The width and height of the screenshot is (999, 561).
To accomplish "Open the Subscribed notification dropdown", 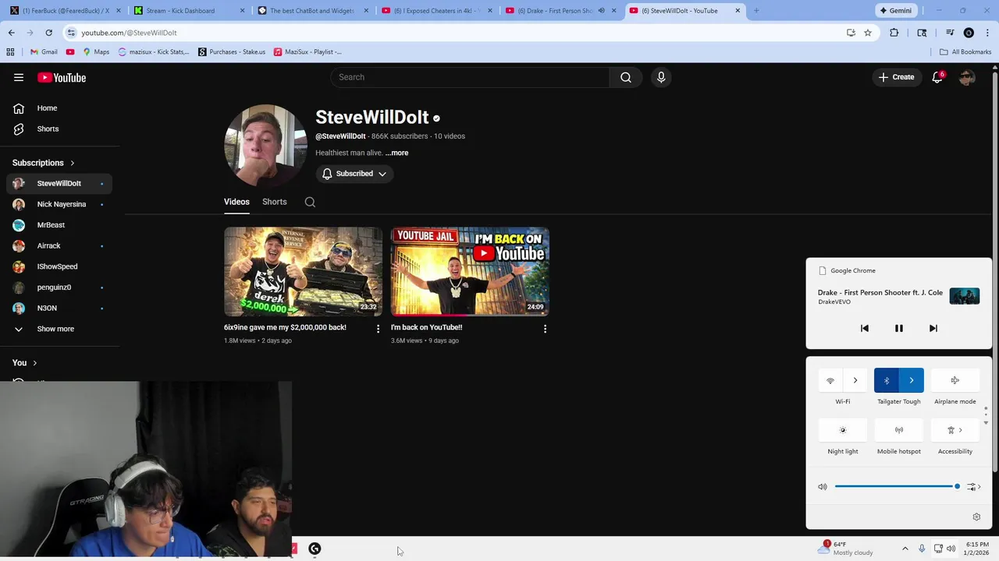I will 354,174.
